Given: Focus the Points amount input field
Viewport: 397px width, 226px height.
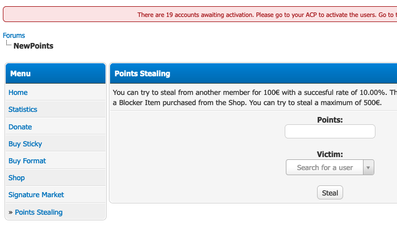Looking at the screenshot, I should [330, 132].
